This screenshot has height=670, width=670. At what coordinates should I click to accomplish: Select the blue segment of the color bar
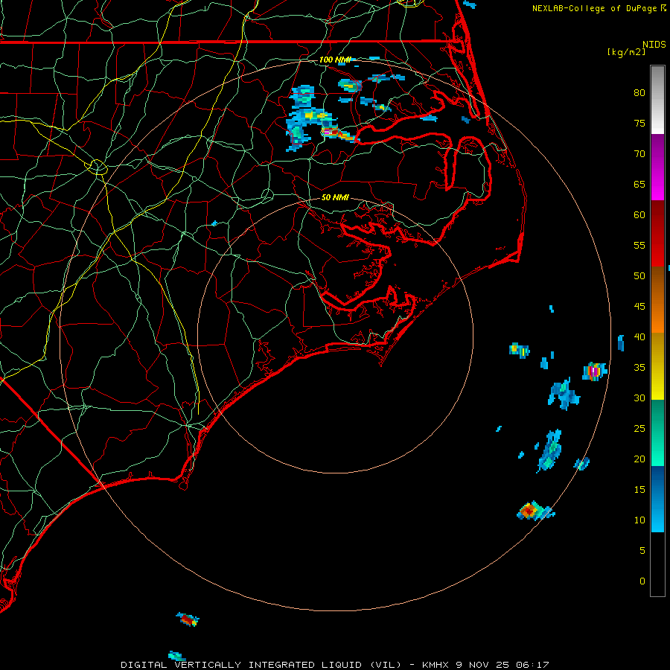coord(657,499)
